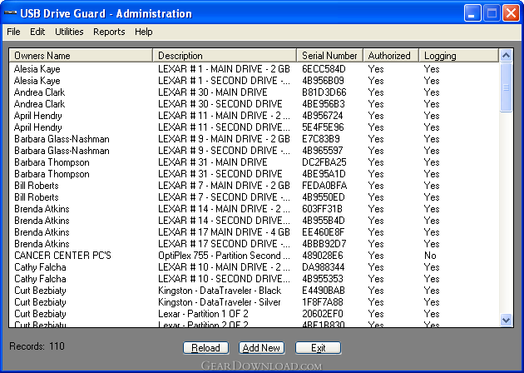Select row with serial number 4B9550ED
The height and width of the screenshot is (373, 524).
(254, 197)
